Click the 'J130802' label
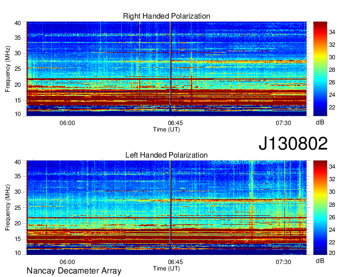 click(293, 144)
